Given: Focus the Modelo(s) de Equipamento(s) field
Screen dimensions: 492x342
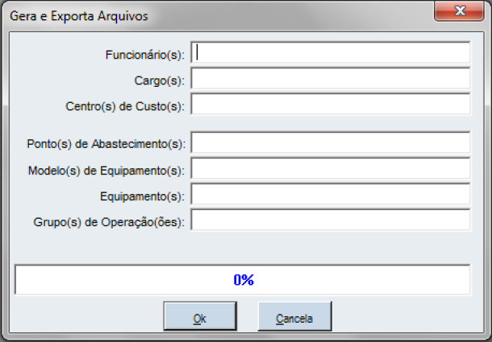Looking at the screenshot, I should [x=331, y=169].
